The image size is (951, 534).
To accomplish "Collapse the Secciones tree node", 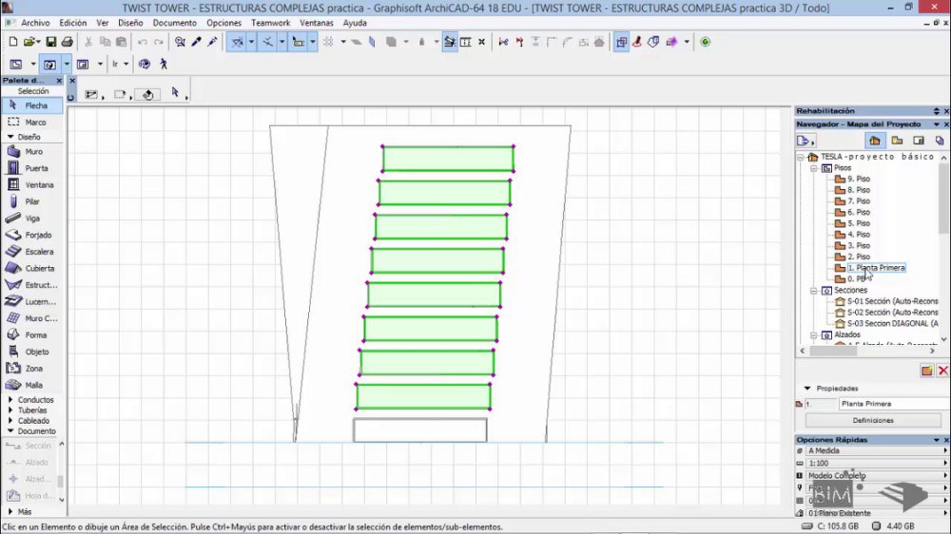I will (813, 291).
